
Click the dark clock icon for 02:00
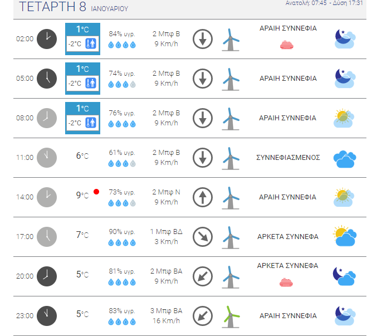click(47, 39)
